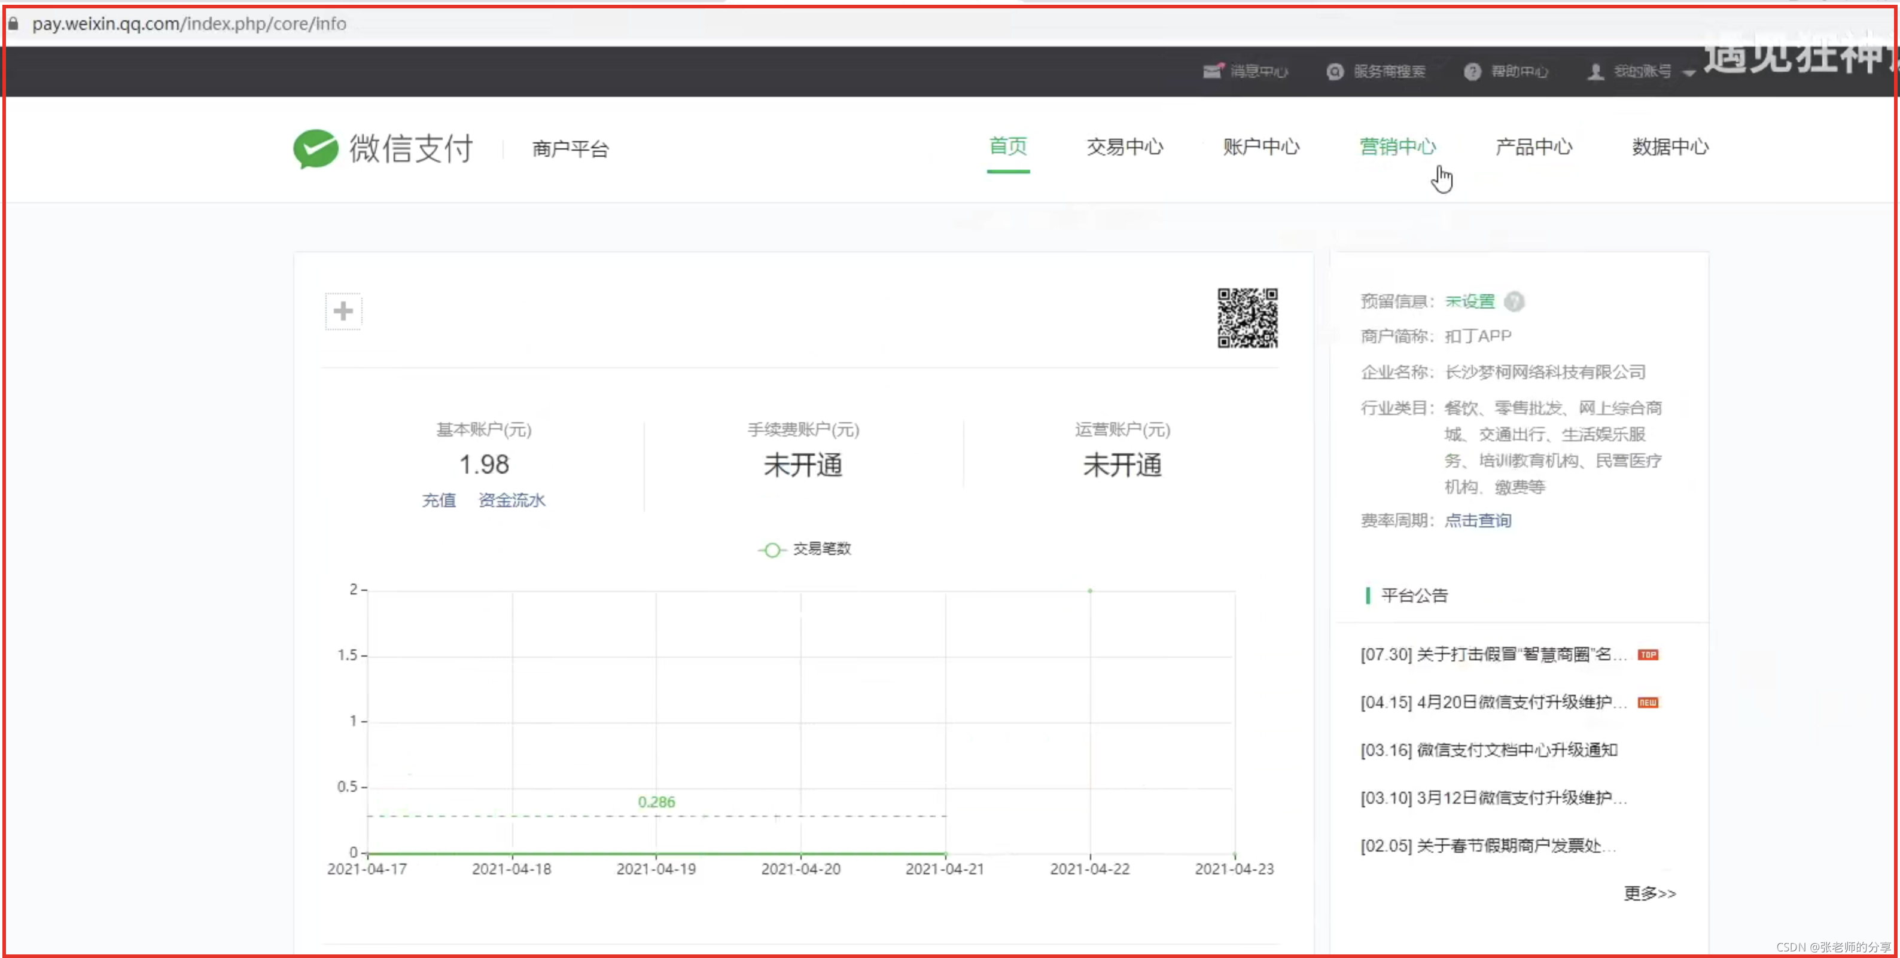This screenshot has width=1900, height=958.
Task: Open the 数据中心 navigation tab
Action: pos(1670,147)
